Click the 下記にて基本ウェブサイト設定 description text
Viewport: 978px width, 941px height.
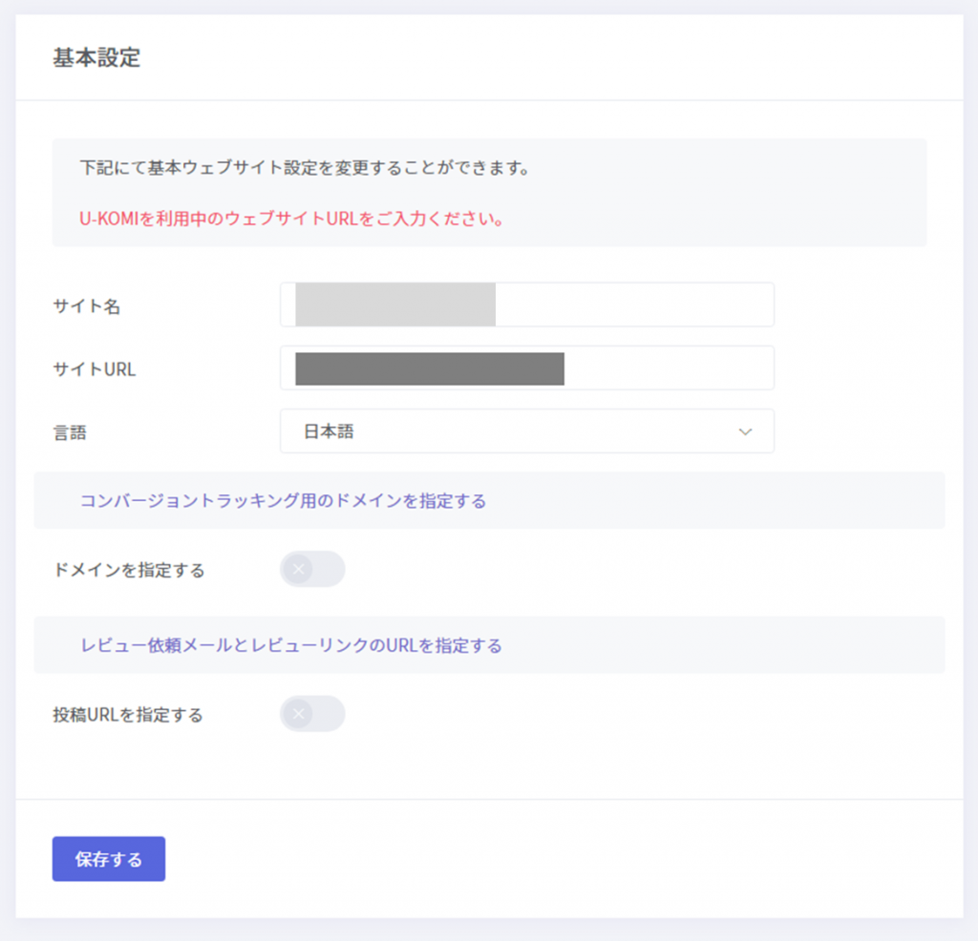[305, 169]
